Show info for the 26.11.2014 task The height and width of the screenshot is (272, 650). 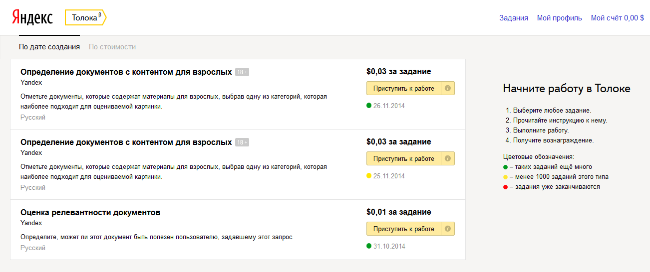click(448, 89)
